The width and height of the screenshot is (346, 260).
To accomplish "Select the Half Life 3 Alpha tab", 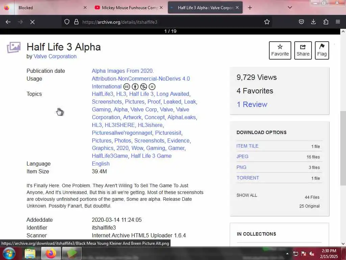I will pyautogui.click(x=205, y=8).
